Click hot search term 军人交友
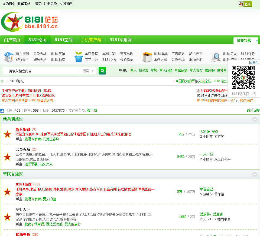Image resolution: width=260 pixels, height=236 pixels. click(x=196, y=70)
